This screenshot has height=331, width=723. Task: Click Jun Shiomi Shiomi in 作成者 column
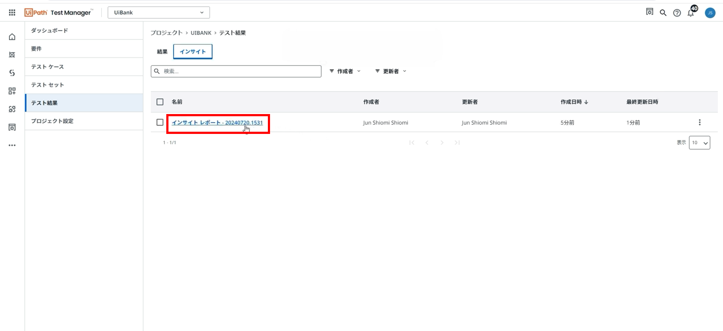click(386, 123)
